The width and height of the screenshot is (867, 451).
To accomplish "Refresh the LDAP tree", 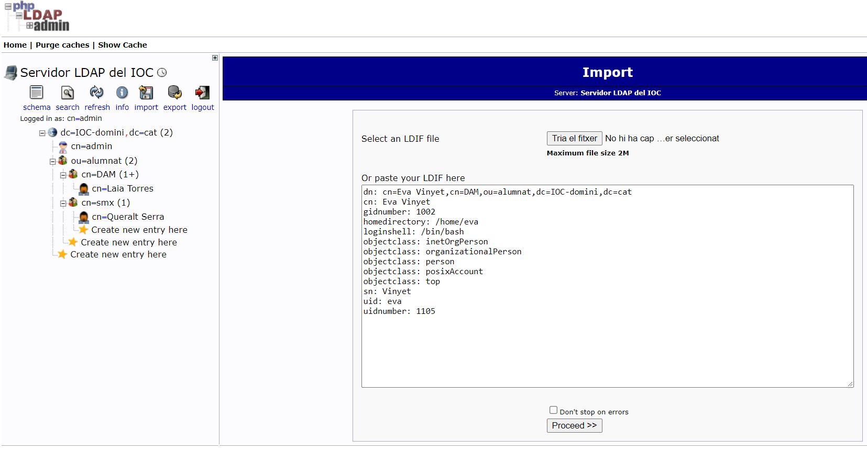I will click(96, 93).
